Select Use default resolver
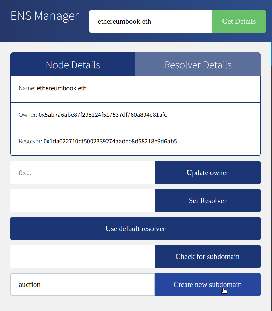This screenshot has width=272, height=311. (135, 229)
